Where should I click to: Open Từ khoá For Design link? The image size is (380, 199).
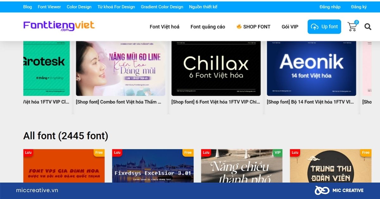[116, 7]
